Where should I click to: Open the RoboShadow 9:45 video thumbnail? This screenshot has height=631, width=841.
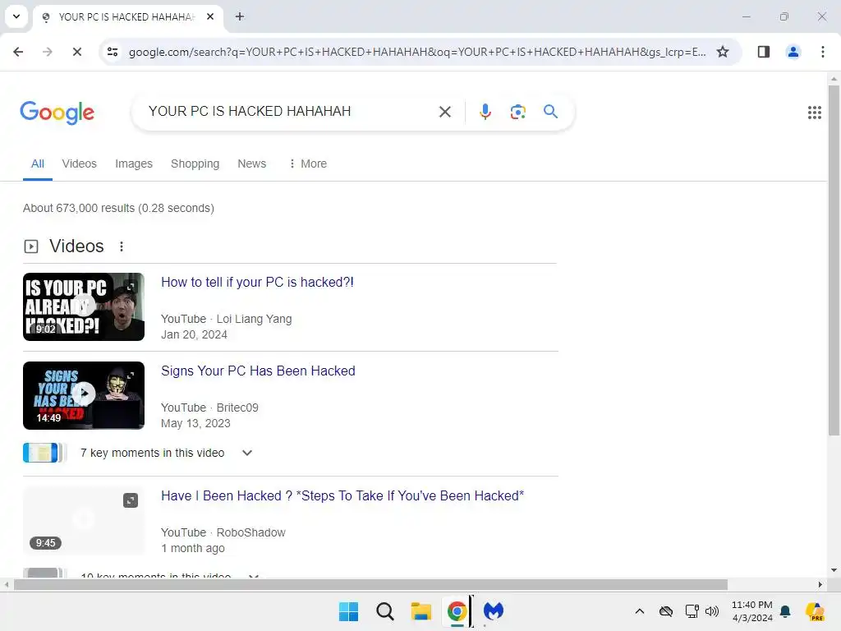pos(84,520)
